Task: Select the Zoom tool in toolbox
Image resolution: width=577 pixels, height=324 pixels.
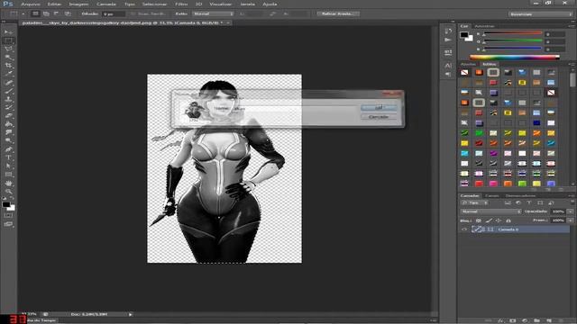Action: 8,192
